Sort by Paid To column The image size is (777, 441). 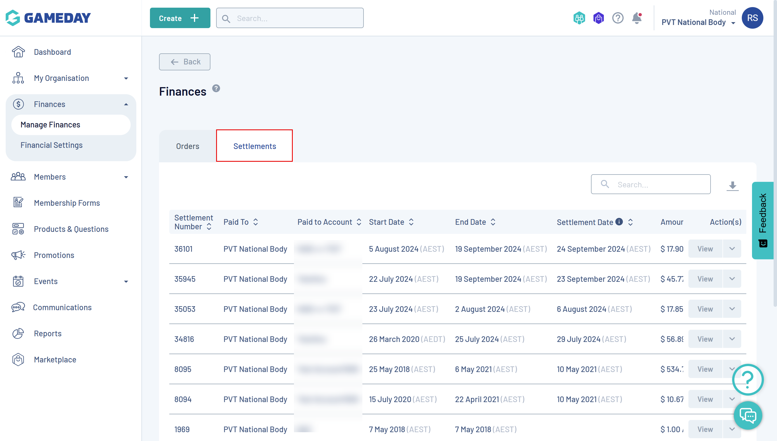256,222
